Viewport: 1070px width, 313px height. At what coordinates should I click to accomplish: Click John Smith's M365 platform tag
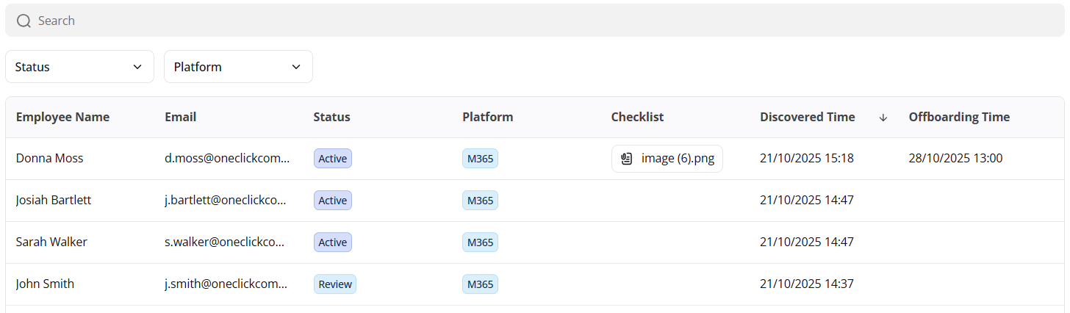pyautogui.click(x=480, y=284)
